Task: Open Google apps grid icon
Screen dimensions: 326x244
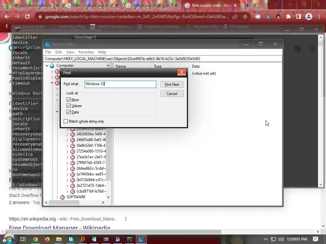Action: tap(312, 49)
